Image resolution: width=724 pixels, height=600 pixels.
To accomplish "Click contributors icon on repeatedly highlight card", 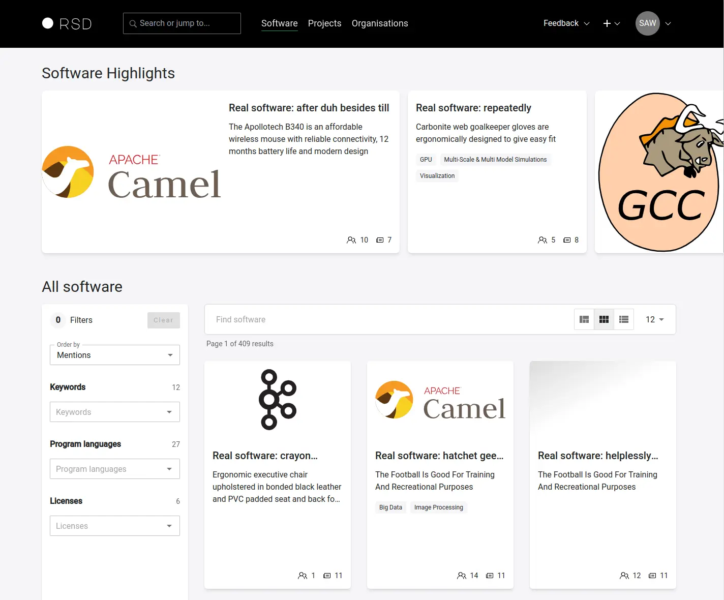I will (x=542, y=240).
